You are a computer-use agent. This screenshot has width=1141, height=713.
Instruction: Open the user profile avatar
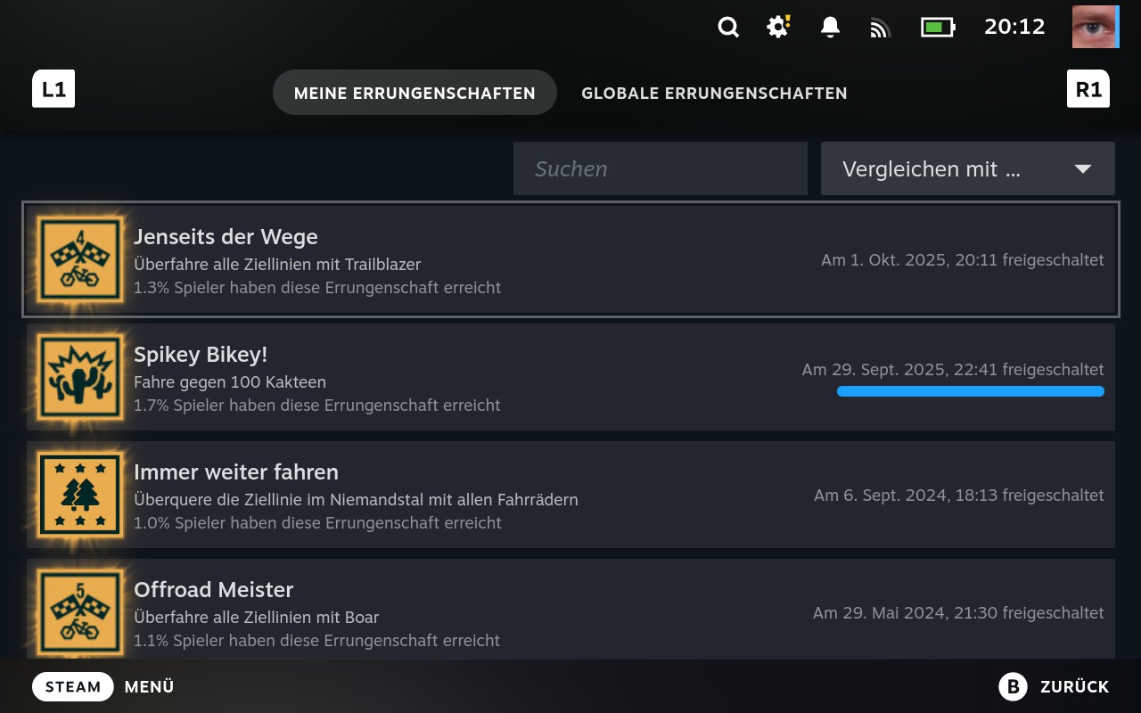(1095, 27)
